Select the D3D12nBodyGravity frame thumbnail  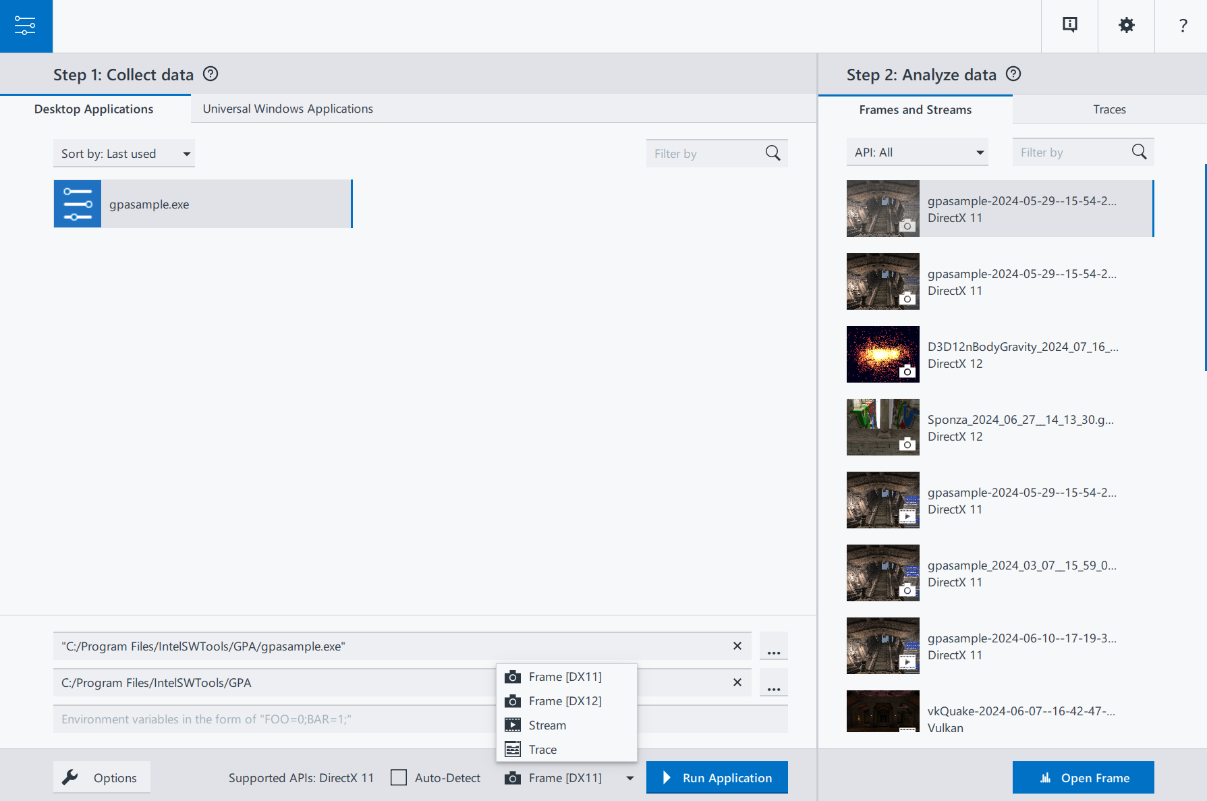(882, 354)
